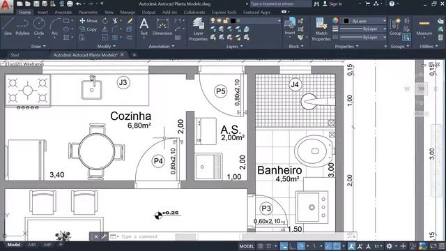Toggle 2D object snap in status bar

[x=337, y=246]
